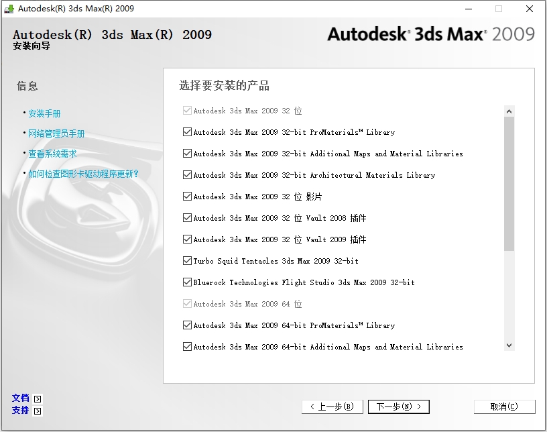
Task: Uncheck 32 位 Vault 2009 插件
Action: [x=187, y=239]
